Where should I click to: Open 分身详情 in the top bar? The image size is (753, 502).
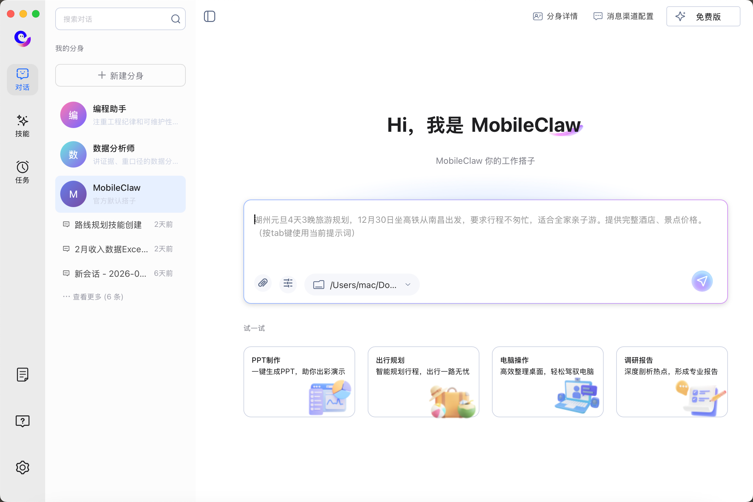coord(555,16)
